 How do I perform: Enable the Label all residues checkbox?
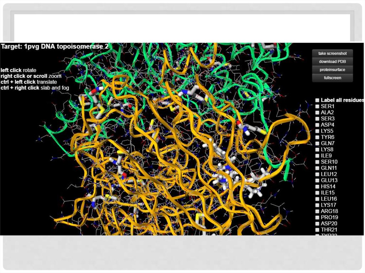pos(317,100)
